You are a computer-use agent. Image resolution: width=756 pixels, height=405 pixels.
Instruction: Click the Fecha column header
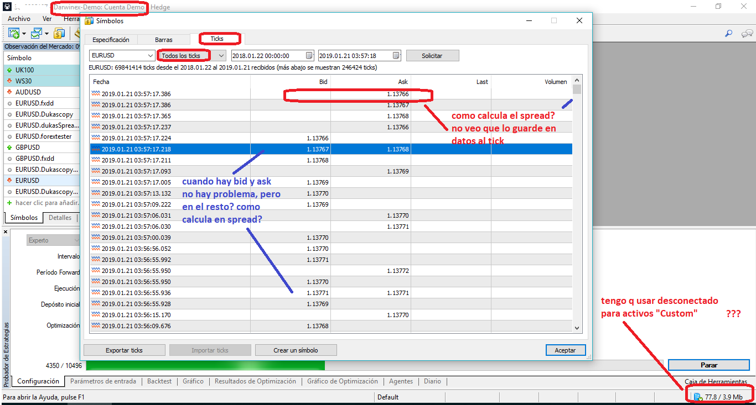pos(170,82)
